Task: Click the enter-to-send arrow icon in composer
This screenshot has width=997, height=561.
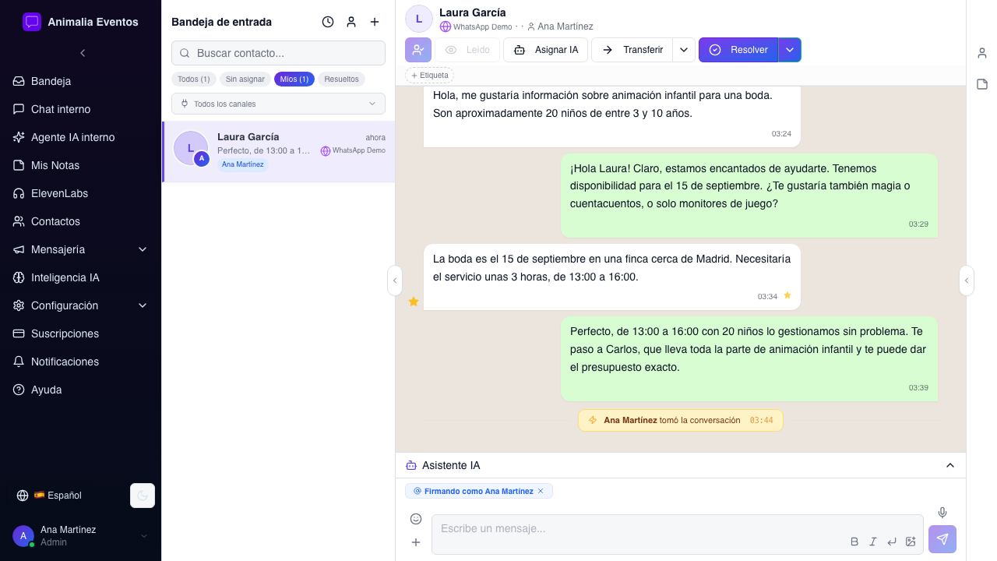Action: [x=892, y=542]
